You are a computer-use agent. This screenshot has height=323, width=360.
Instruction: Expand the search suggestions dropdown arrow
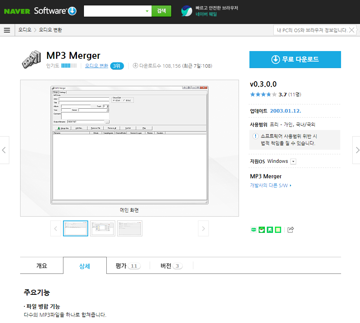tap(147, 11)
